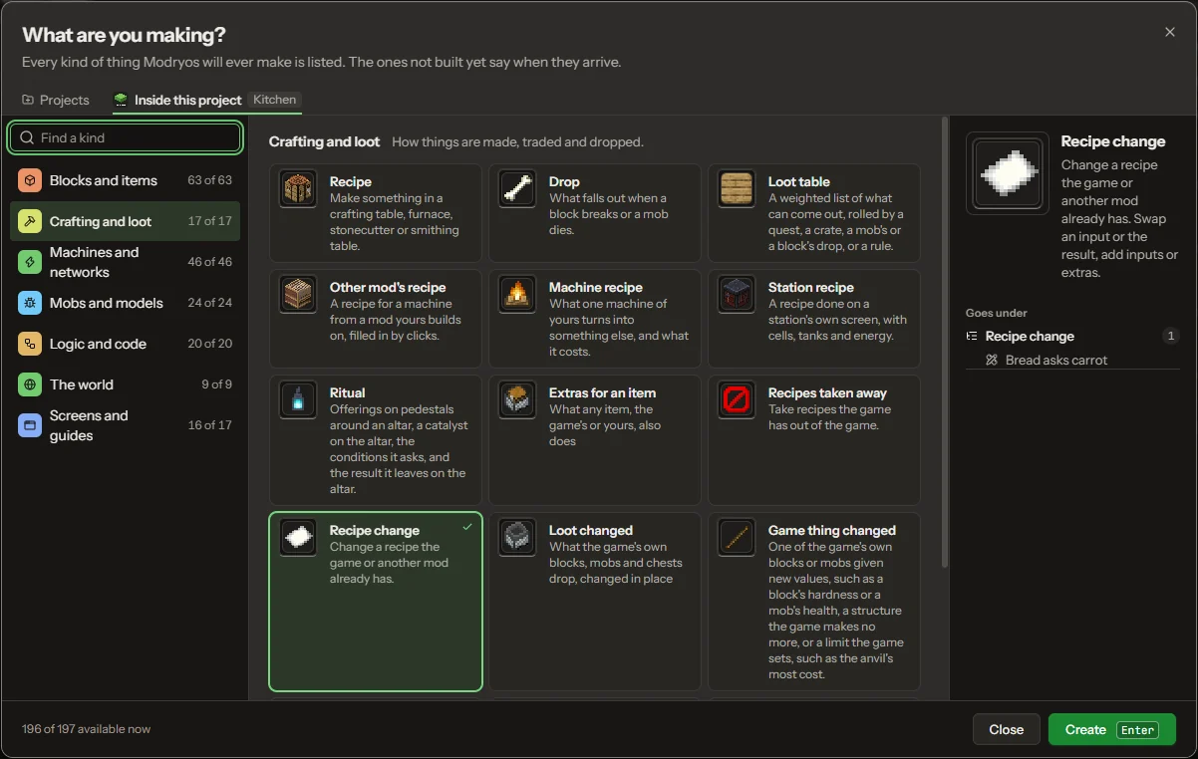Click the Loot table planks icon

pyautogui.click(x=737, y=189)
